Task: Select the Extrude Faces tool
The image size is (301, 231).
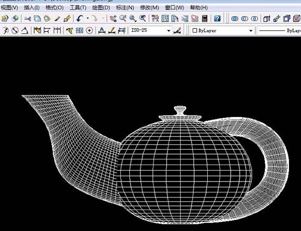Action: click(267, 18)
